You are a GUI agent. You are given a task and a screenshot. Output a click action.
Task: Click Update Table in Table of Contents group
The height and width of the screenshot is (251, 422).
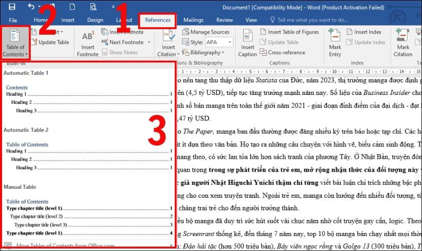50,42
